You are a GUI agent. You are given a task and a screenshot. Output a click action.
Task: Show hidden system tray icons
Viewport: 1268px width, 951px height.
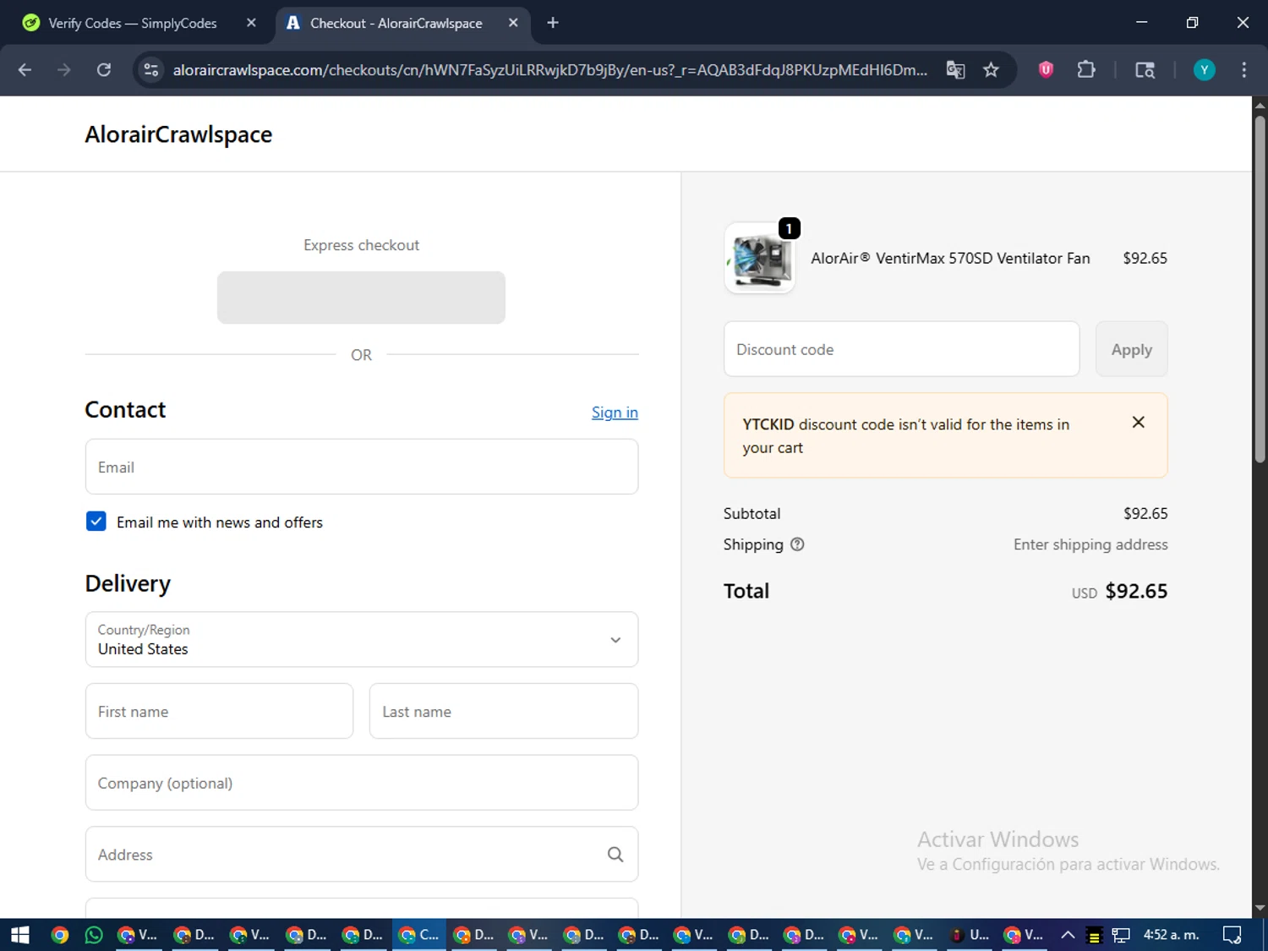click(1068, 935)
